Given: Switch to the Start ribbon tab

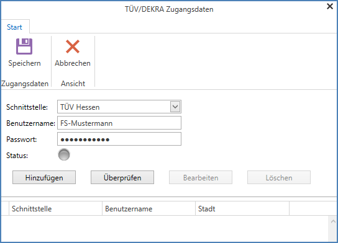Looking at the screenshot, I should (x=14, y=27).
